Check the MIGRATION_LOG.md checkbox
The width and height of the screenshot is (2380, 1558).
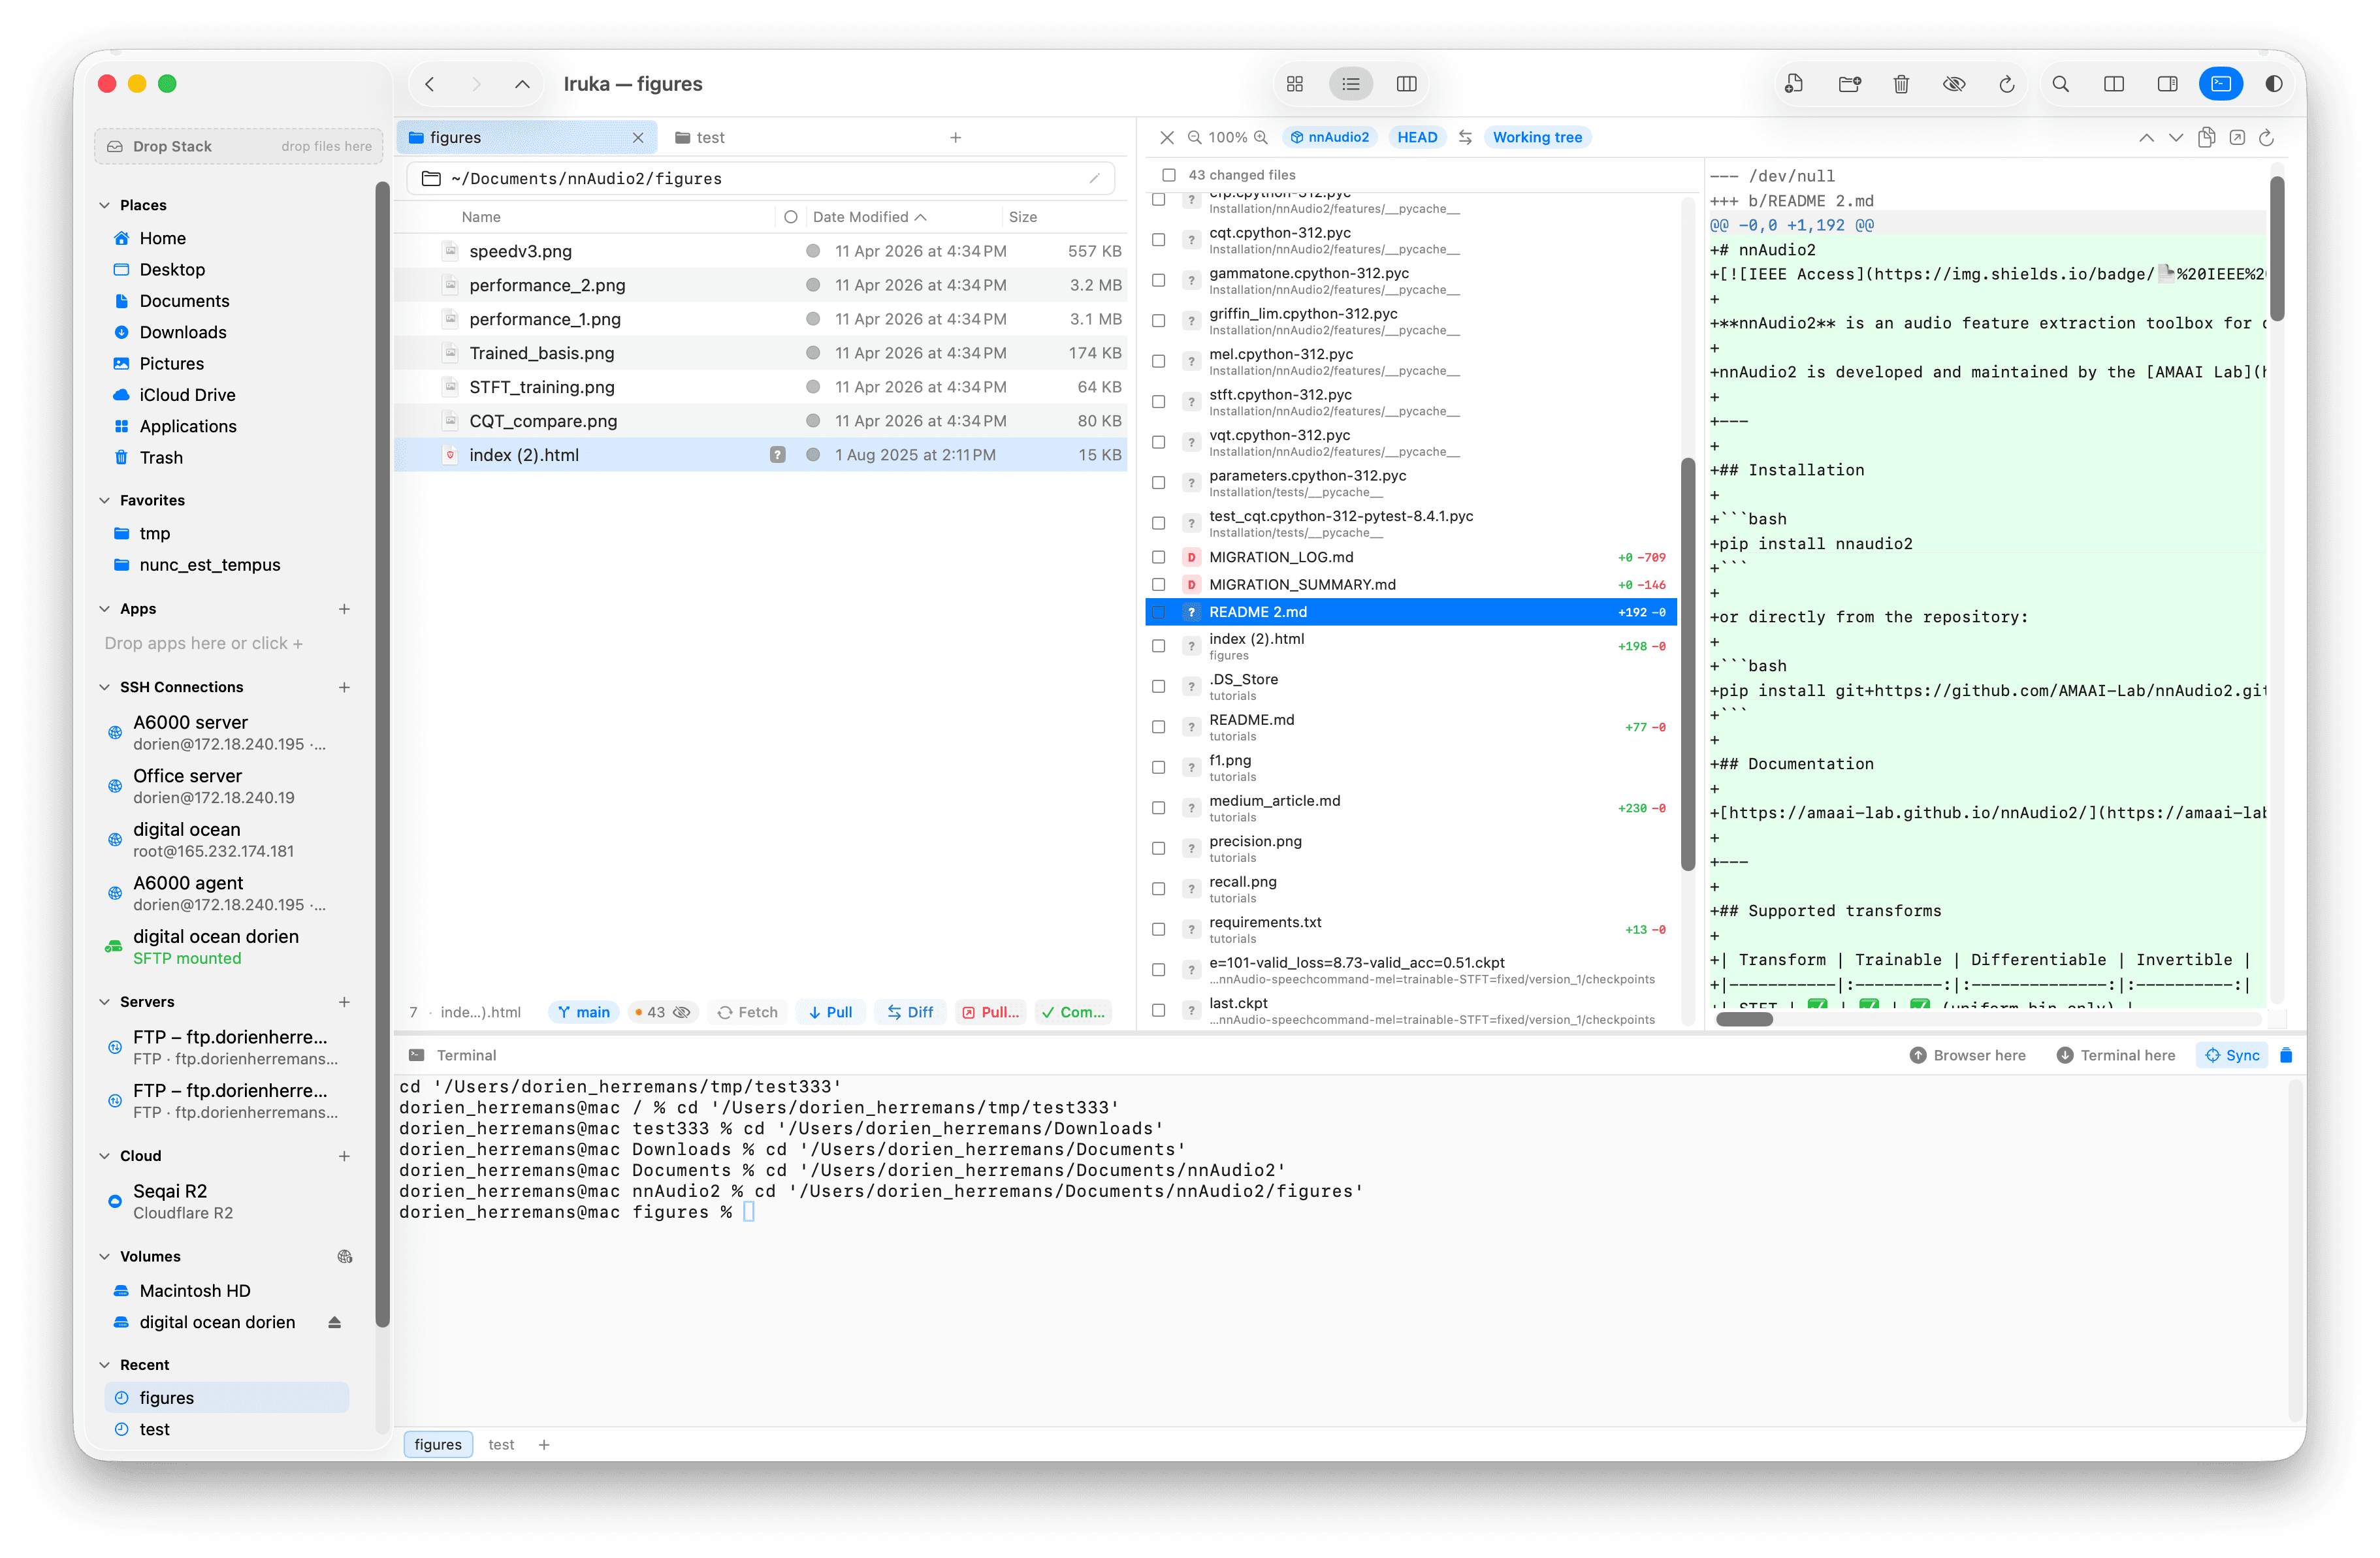[1158, 557]
